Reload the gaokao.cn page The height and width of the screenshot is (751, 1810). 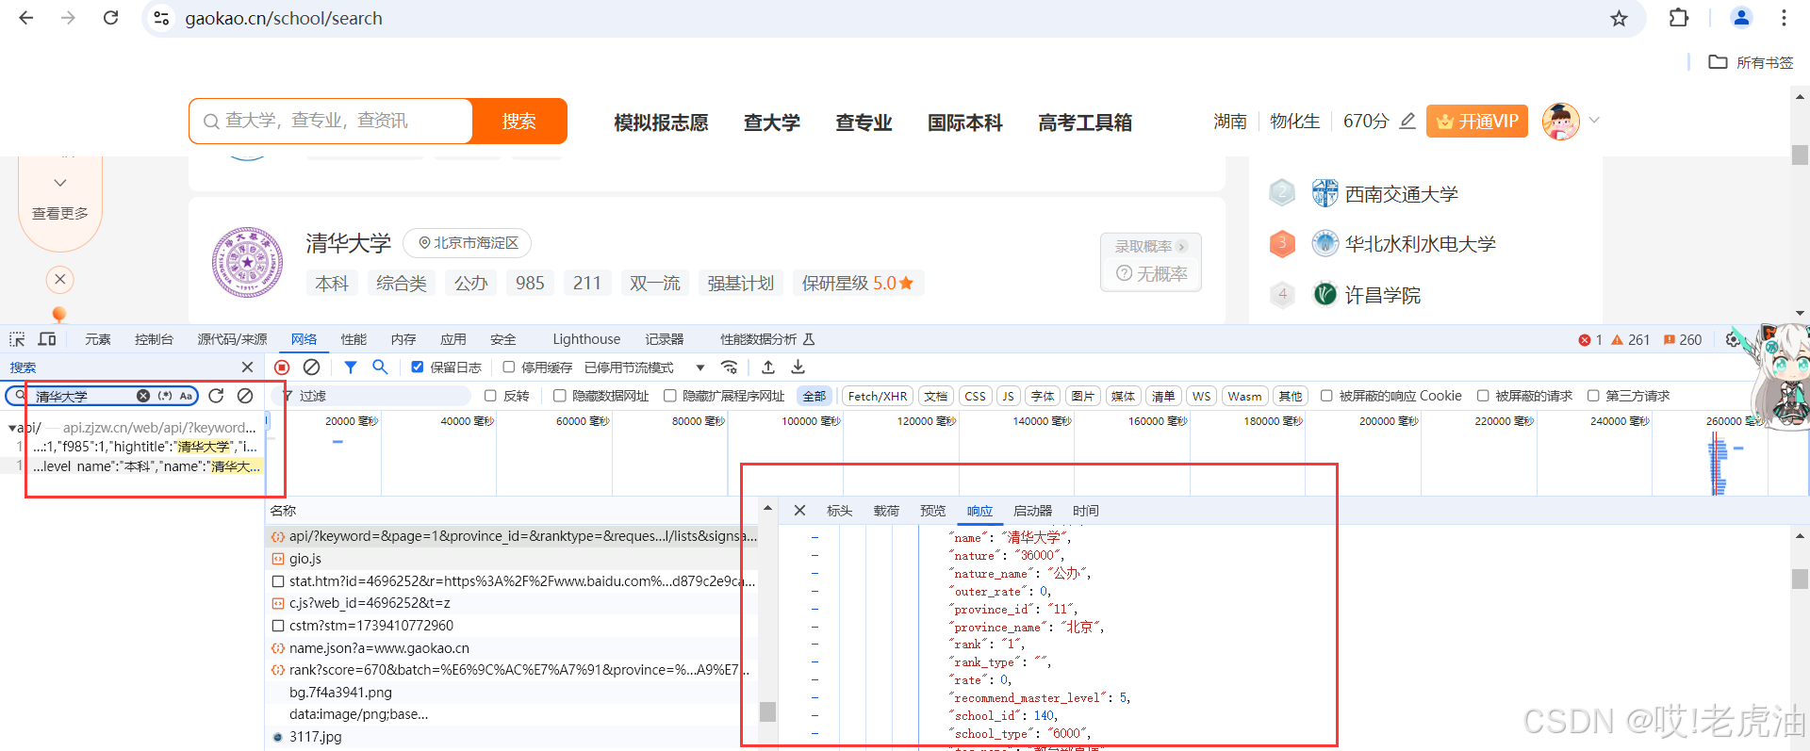coord(110,18)
